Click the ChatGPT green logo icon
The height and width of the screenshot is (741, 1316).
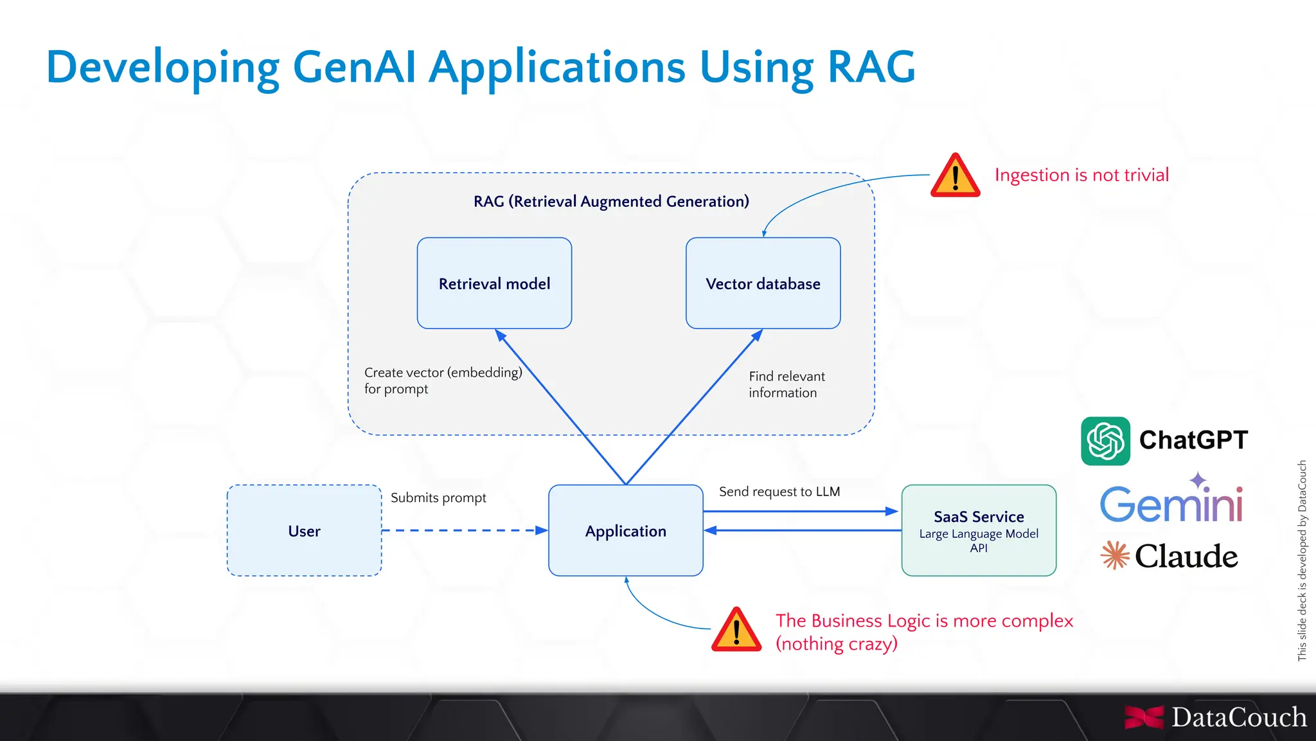point(1105,441)
